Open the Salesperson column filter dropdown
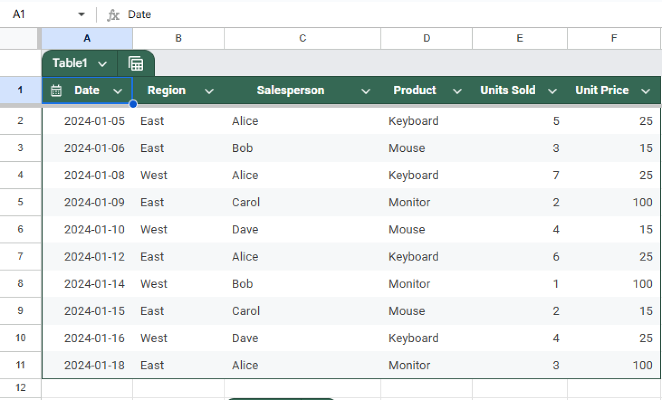Image resolution: width=662 pixels, height=400 pixels. pyautogui.click(x=365, y=91)
